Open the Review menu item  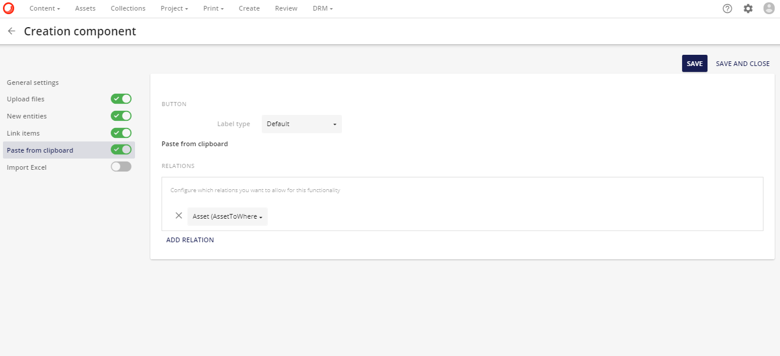coord(286,8)
